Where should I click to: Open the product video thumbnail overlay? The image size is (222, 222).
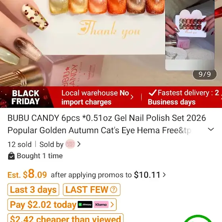pos(190,35)
